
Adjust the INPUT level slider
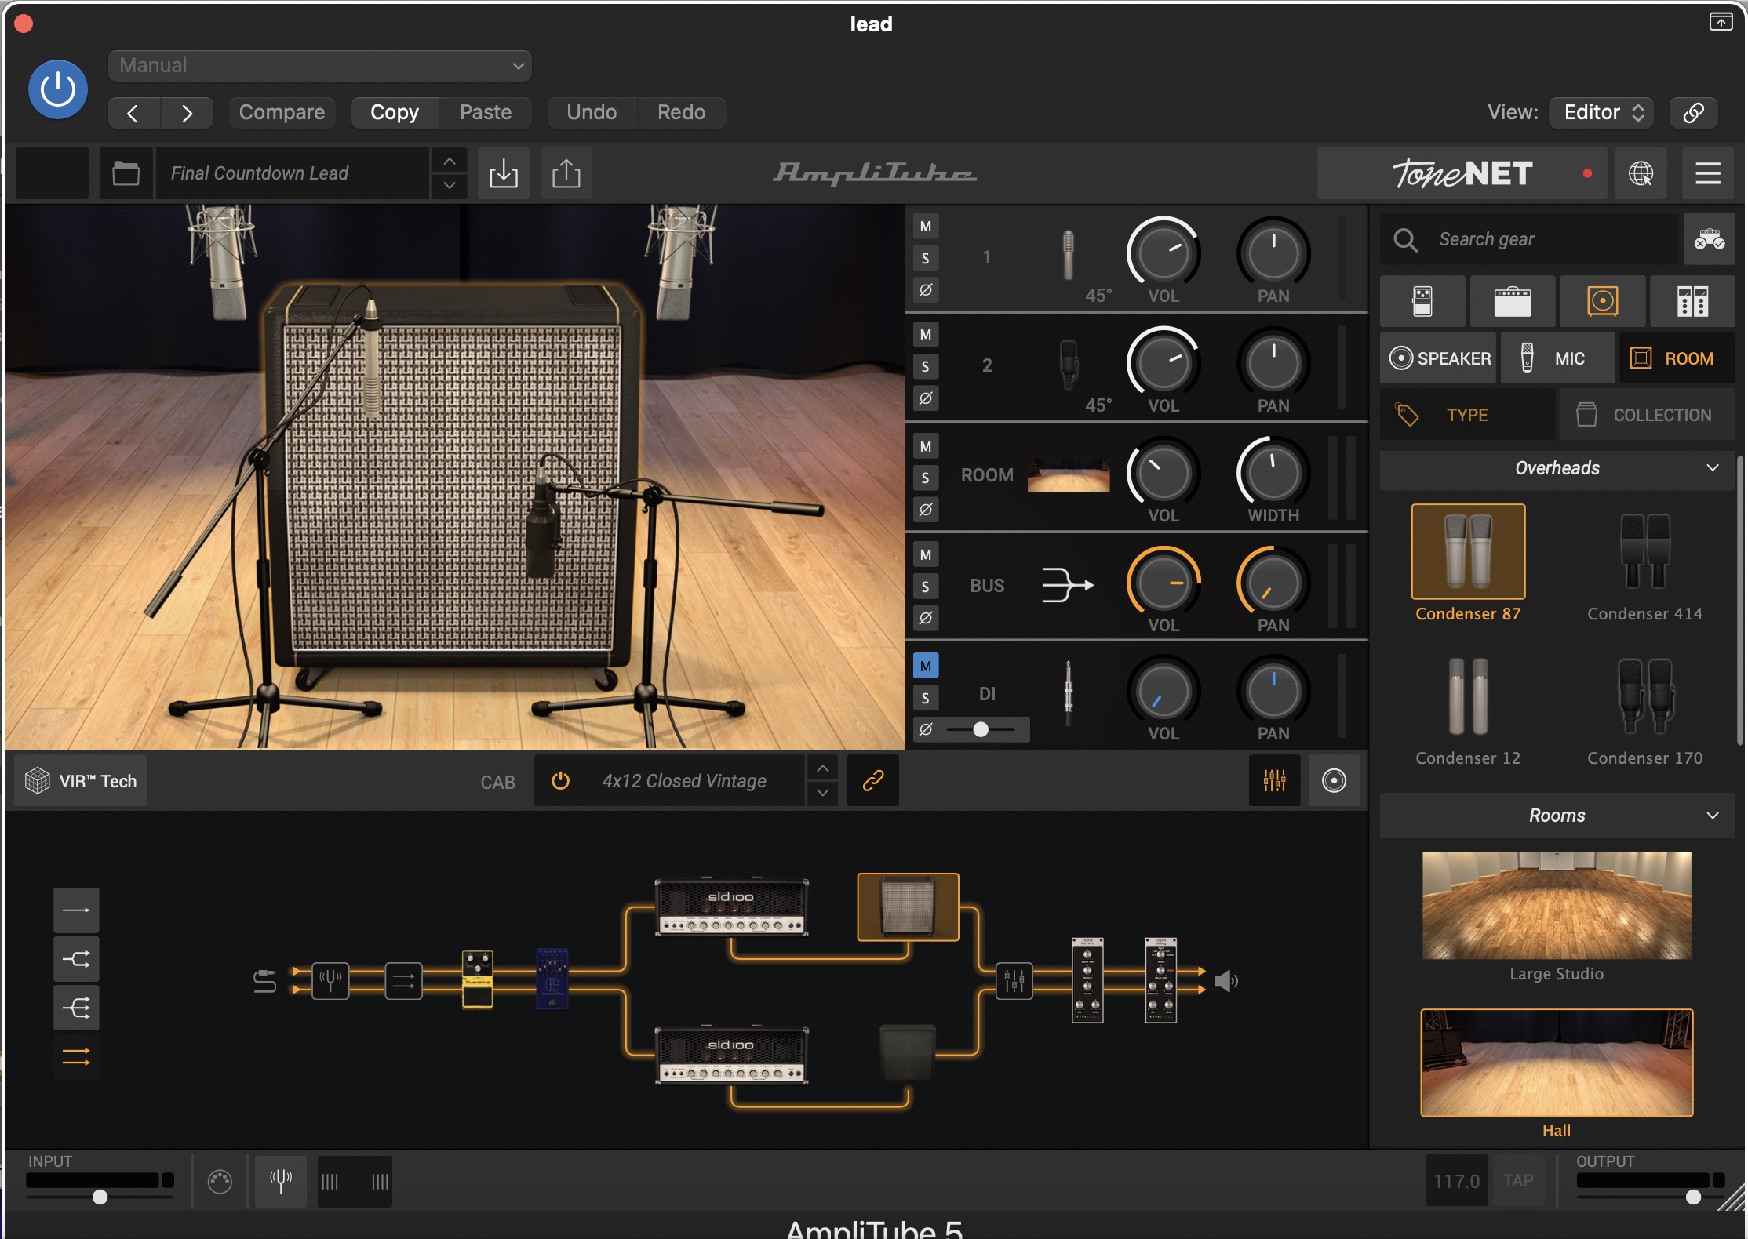[100, 1197]
